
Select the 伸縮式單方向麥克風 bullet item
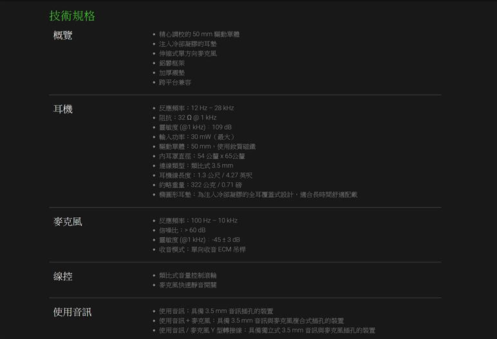[187, 53]
